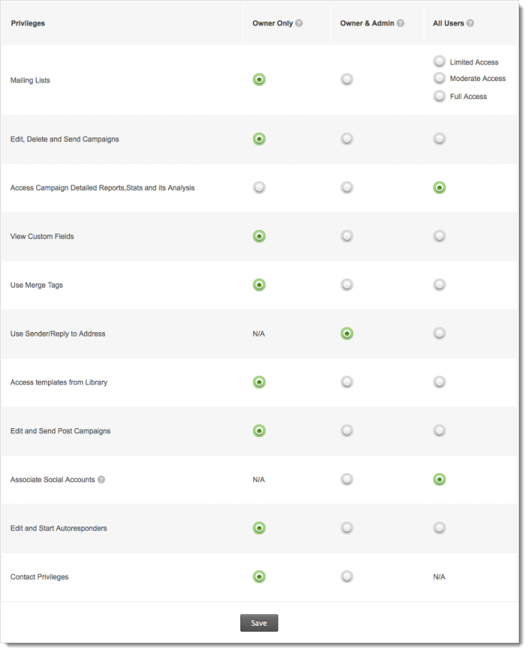Set Edit, Delete and Send Campaigns to All Users
The width and height of the screenshot is (528, 652).
(439, 139)
